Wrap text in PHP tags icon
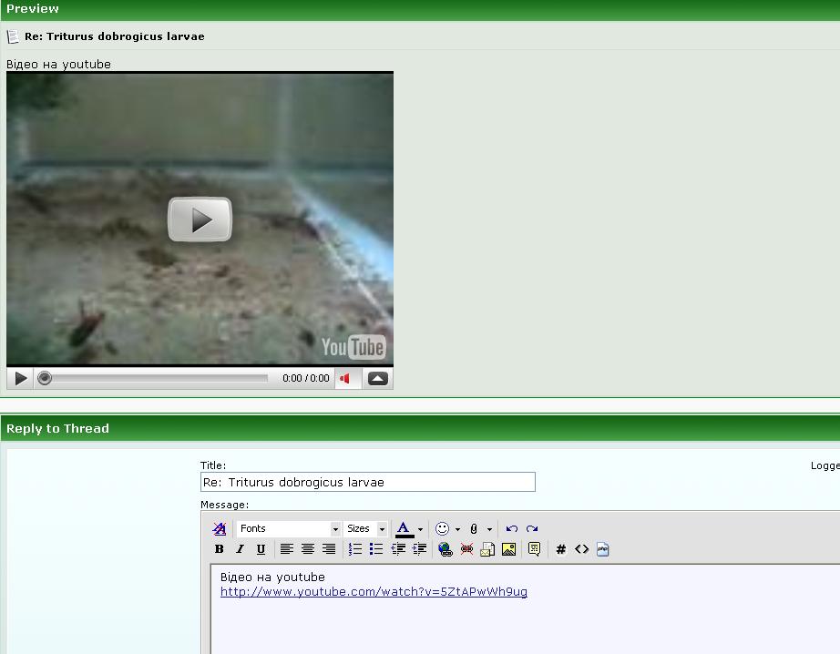Image resolution: width=840 pixels, height=654 pixels. click(x=602, y=549)
